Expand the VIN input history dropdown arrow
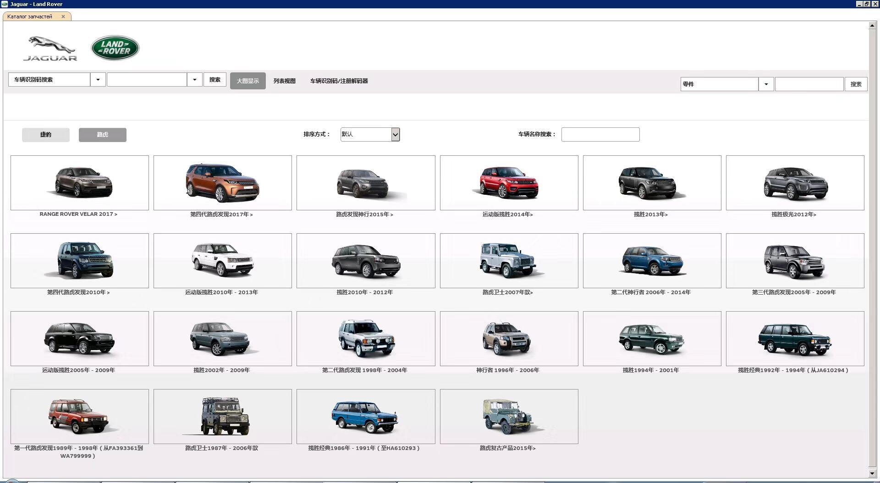Viewport: 880px width, 483px height. (x=194, y=80)
